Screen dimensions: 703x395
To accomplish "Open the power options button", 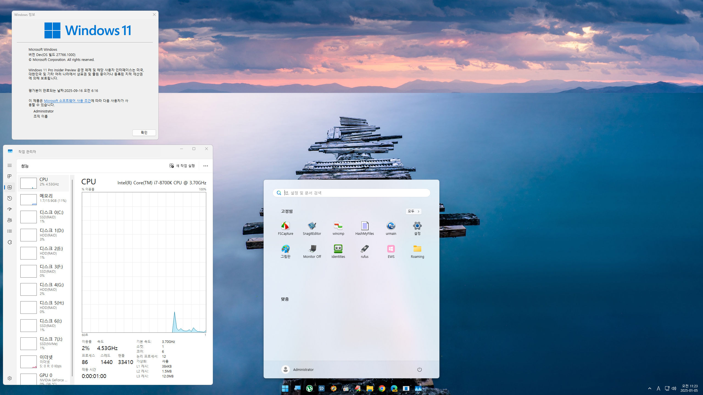I will pos(419,369).
